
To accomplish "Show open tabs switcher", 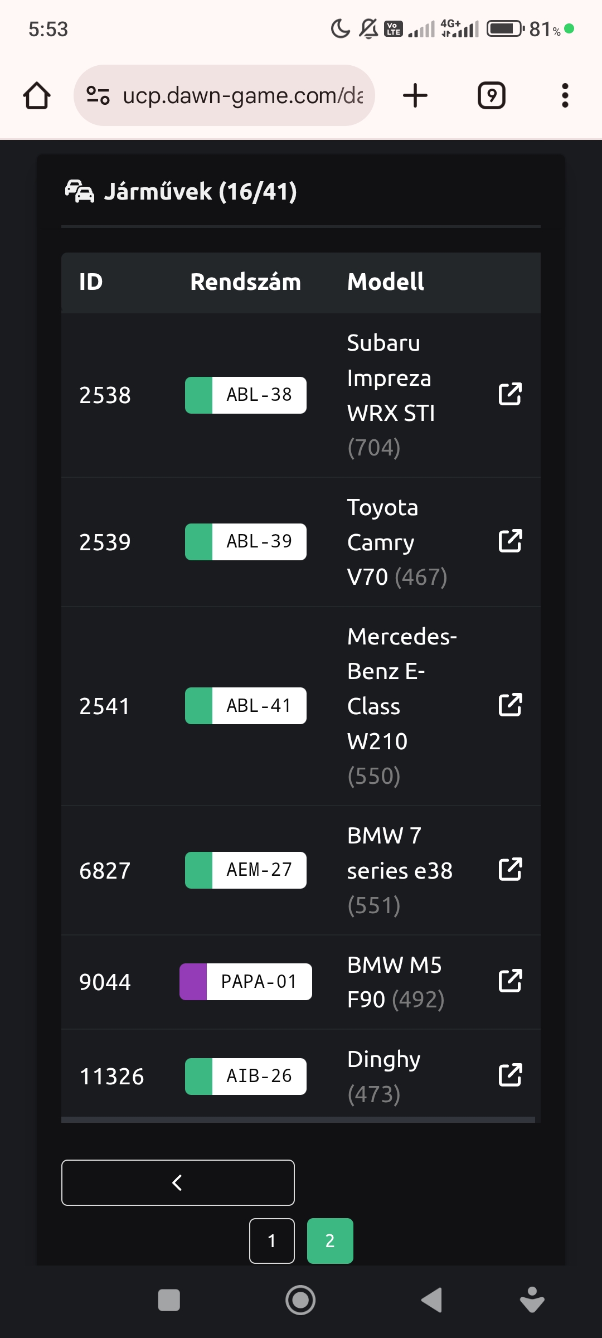I will [x=492, y=95].
